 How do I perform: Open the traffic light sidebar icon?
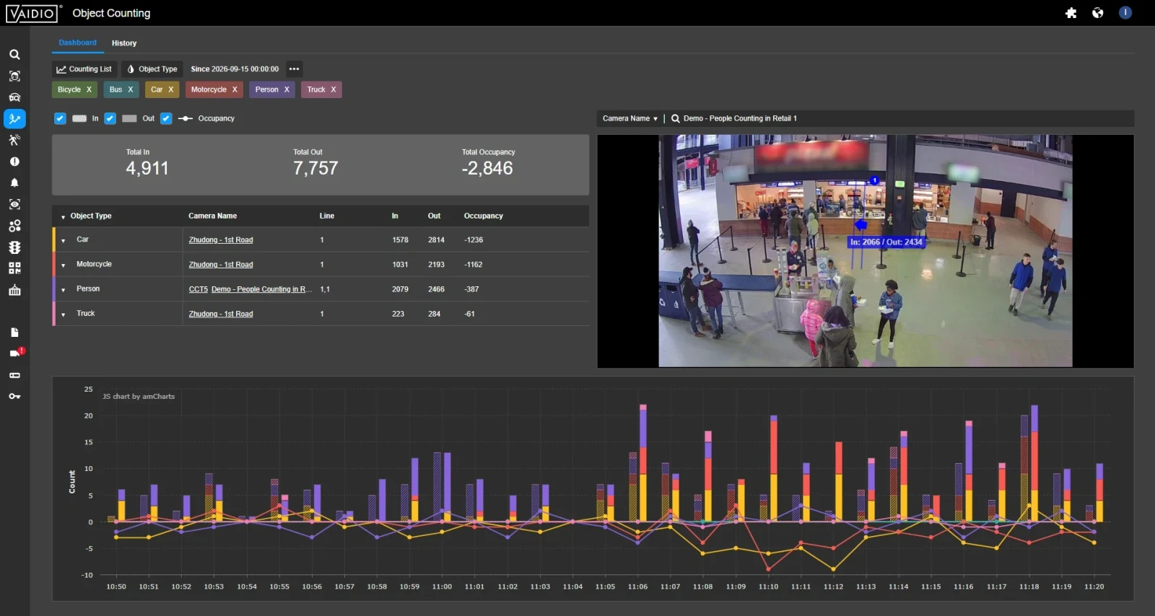coord(14,247)
